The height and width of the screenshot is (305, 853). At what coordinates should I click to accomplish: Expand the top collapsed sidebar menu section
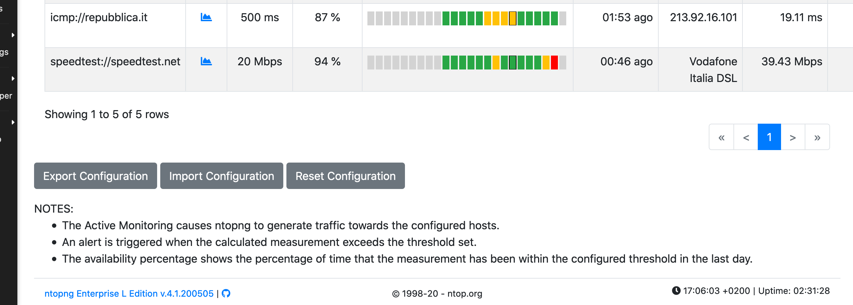pos(13,35)
